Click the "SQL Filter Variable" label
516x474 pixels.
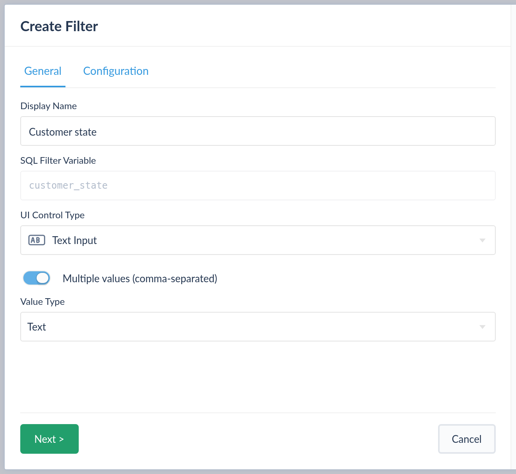tap(58, 161)
